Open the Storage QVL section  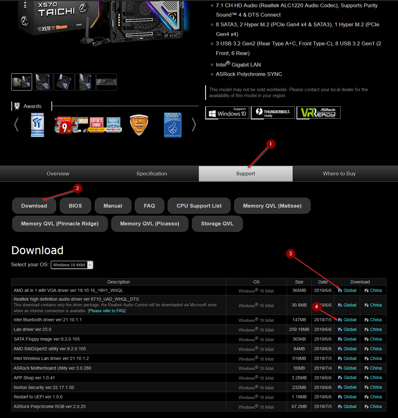click(217, 224)
